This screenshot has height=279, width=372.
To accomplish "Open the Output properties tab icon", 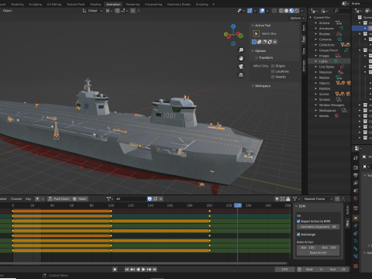I will tap(356, 175).
